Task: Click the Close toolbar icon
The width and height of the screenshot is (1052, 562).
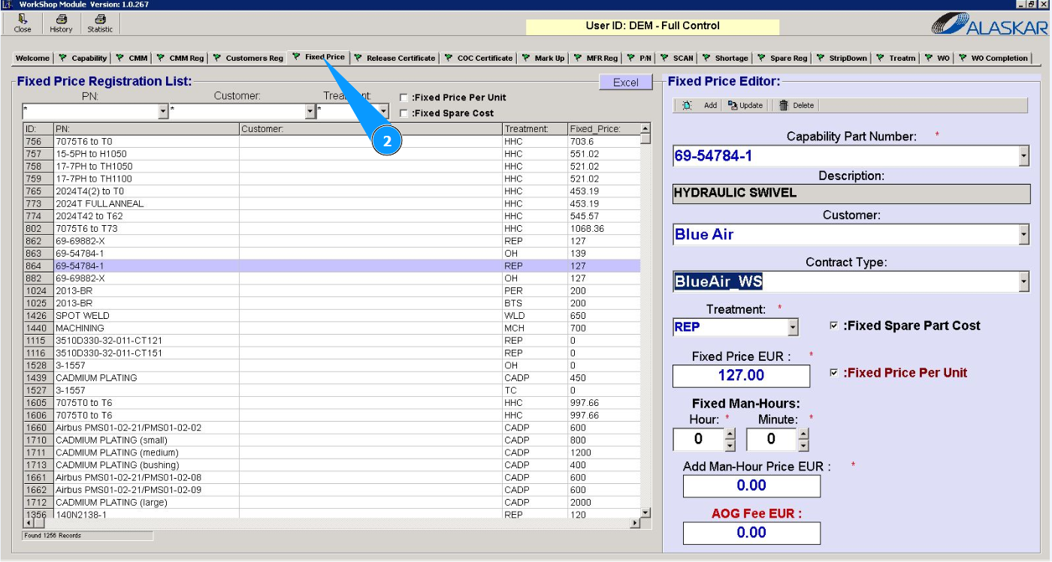Action: [x=23, y=23]
